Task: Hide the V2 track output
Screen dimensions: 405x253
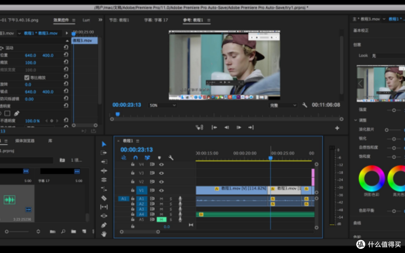Action: [161, 182]
